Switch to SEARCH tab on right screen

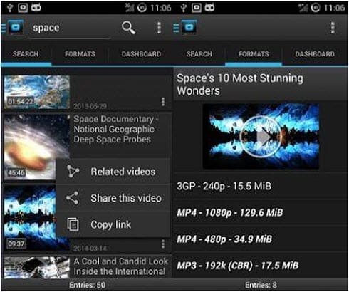tap(199, 54)
